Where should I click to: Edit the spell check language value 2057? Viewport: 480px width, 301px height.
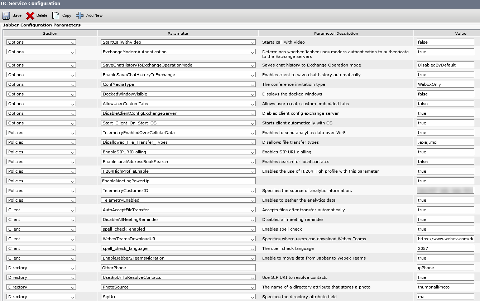coord(445,248)
